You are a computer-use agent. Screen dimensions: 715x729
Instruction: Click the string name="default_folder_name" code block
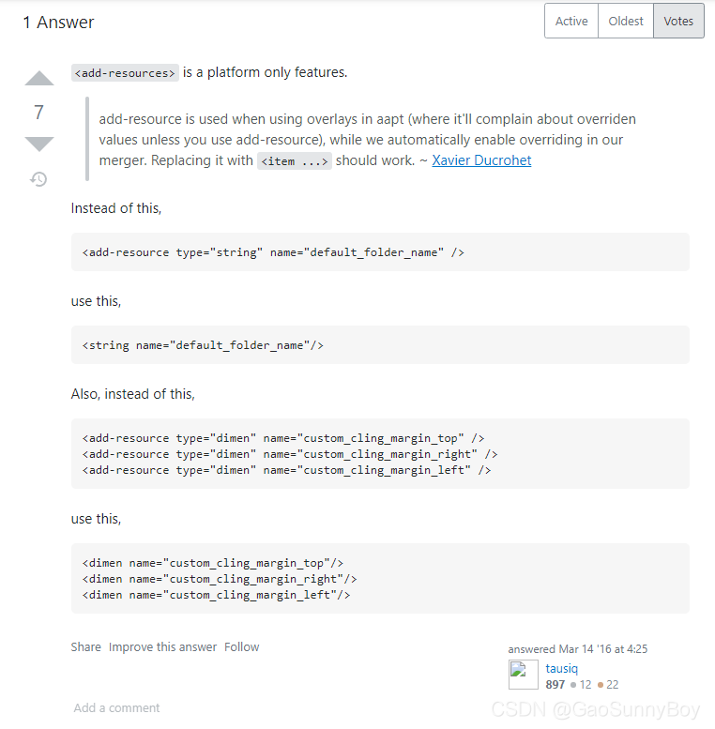(380, 345)
